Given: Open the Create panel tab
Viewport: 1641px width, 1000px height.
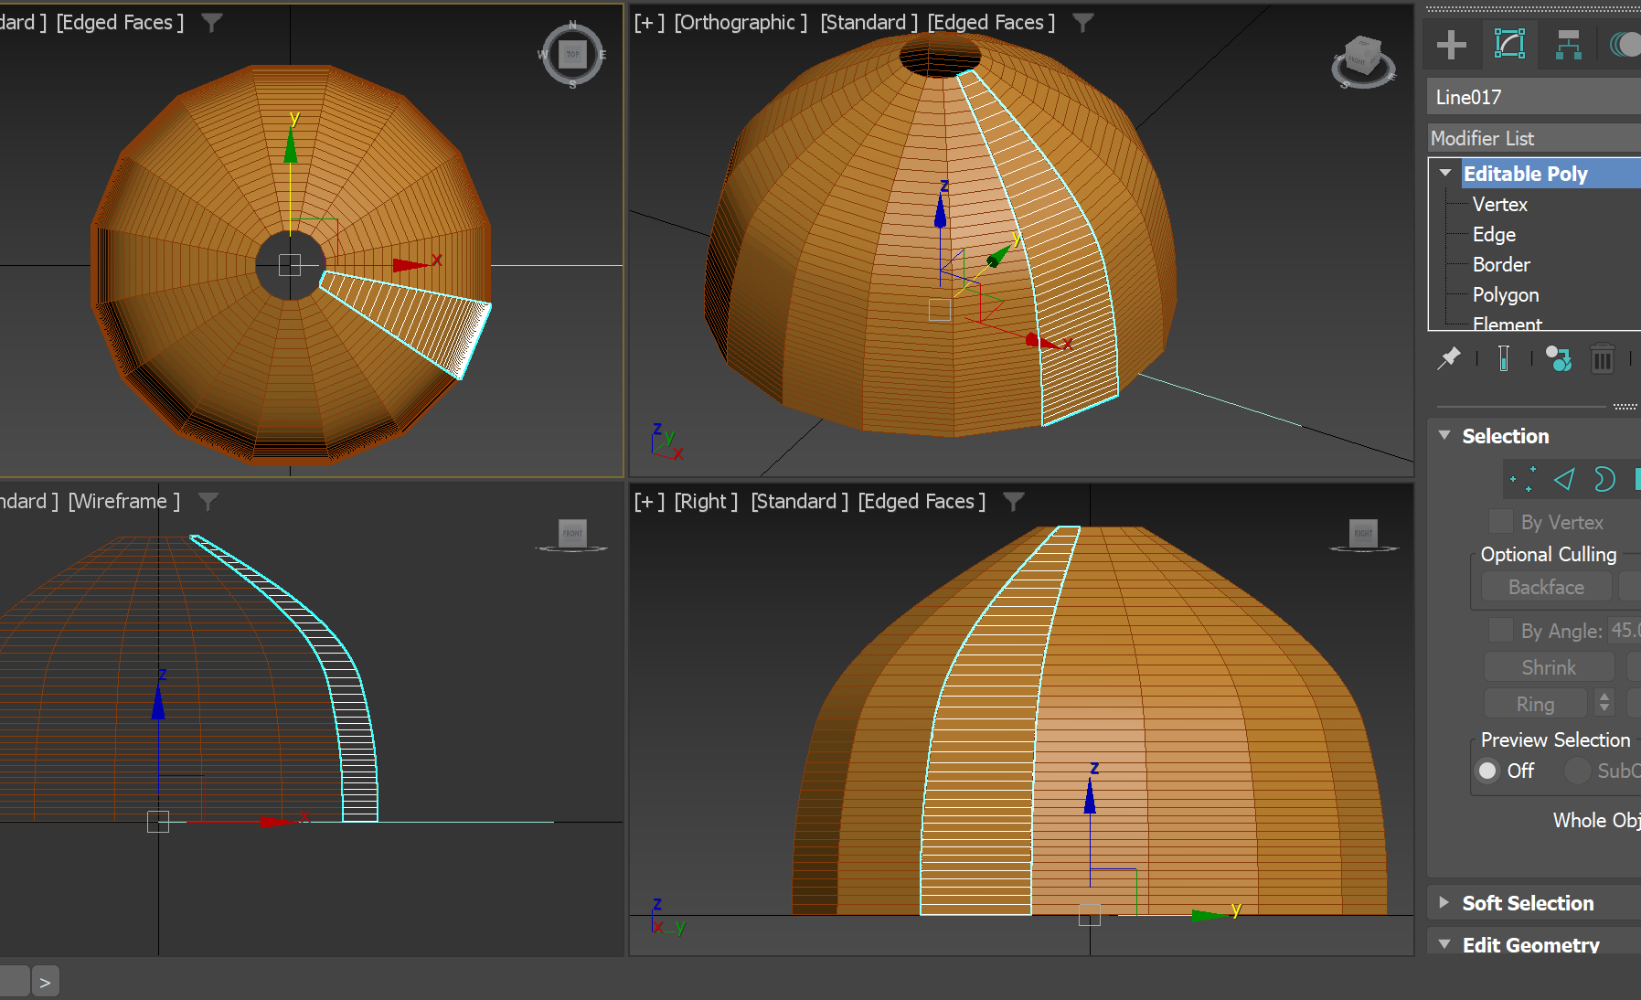Looking at the screenshot, I should (1450, 44).
